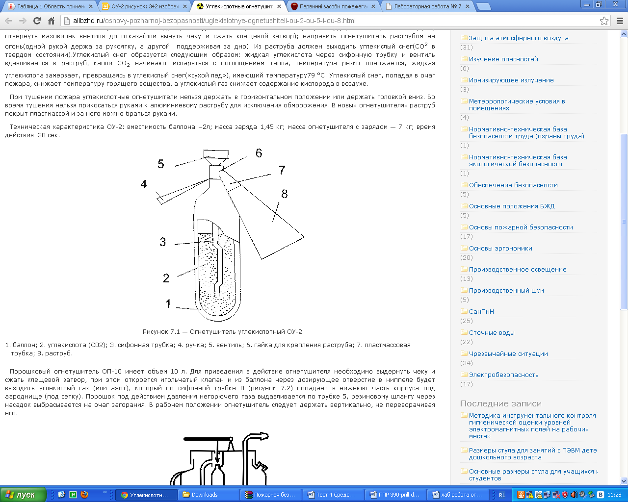This screenshot has height=502, width=628.
Task: Click the 'Рисунок 7.1' figure caption
Action: [x=222, y=331]
